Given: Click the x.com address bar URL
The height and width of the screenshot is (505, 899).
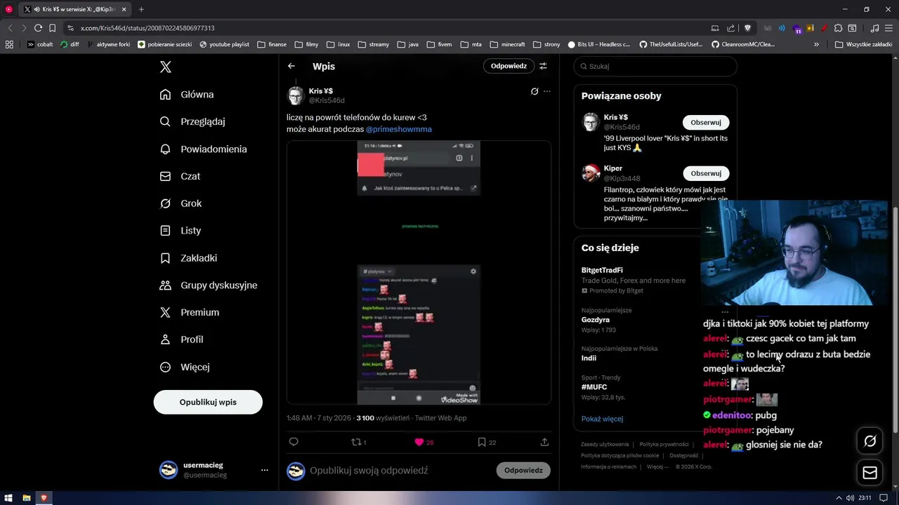Looking at the screenshot, I should pyautogui.click(x=147, y=28).
